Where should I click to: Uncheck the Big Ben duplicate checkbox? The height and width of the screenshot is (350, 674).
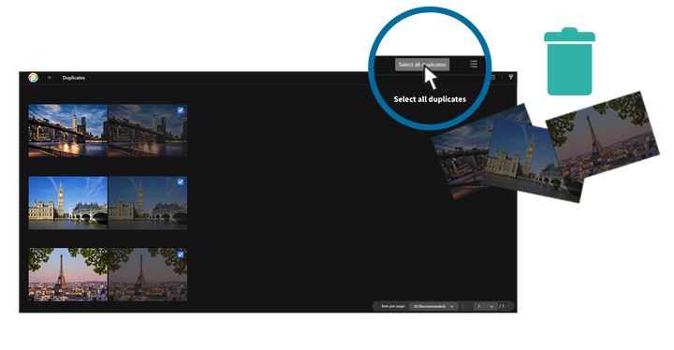[181, 182]
